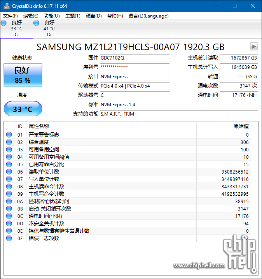The height and width of the screenshot is (279, 262).
Task: Click status orb of attribute 0A 控制器忙状态时间
Action: click(x=9, y=201)
